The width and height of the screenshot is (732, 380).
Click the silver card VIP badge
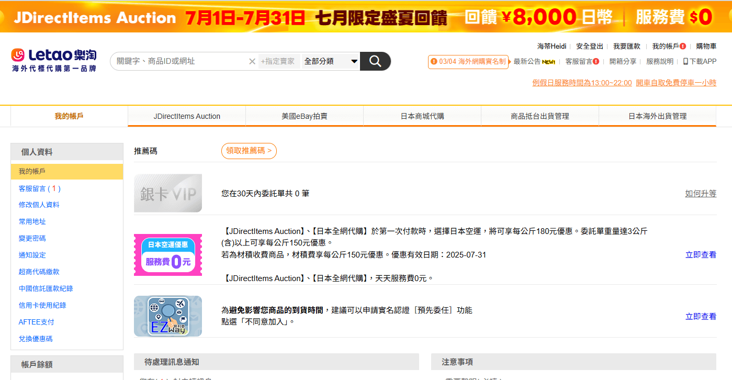click(168, 193)
